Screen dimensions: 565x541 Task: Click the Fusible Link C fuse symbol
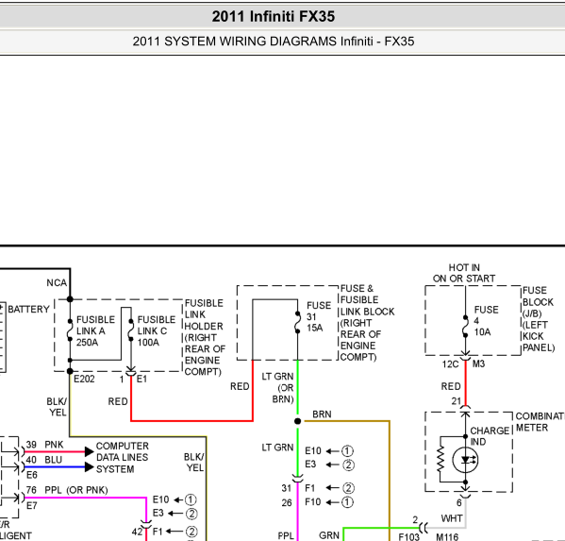coord(131,330)
